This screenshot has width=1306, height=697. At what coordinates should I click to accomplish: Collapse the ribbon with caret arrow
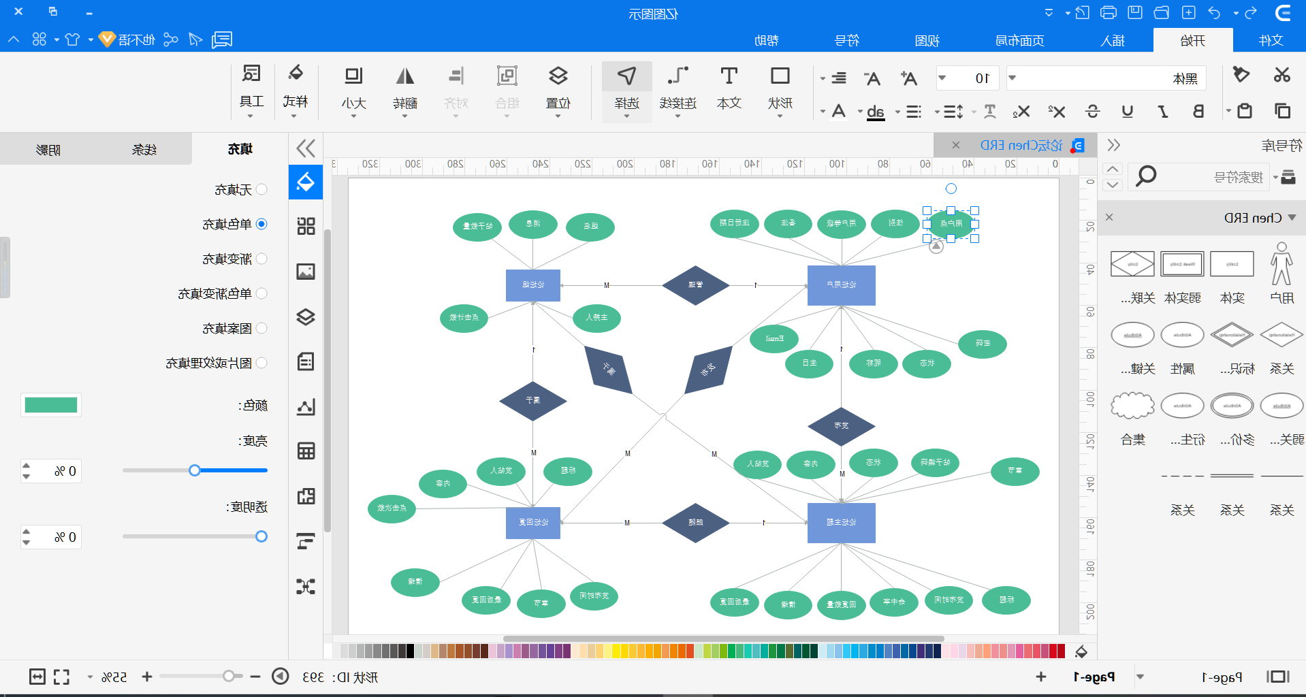tap(14, 39)
